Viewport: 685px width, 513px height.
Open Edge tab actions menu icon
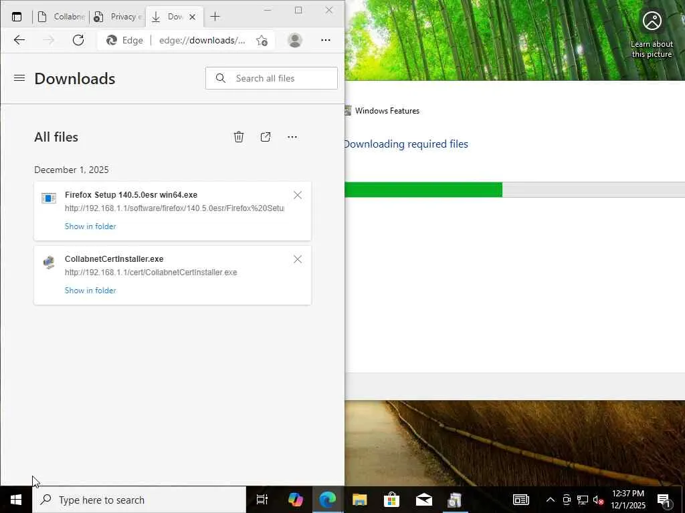17,17
